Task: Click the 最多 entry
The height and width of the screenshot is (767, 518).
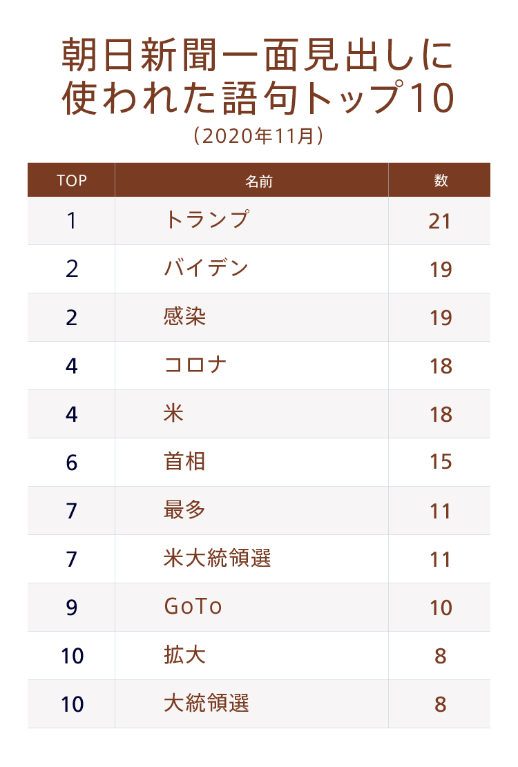Action: coord(185,510)
